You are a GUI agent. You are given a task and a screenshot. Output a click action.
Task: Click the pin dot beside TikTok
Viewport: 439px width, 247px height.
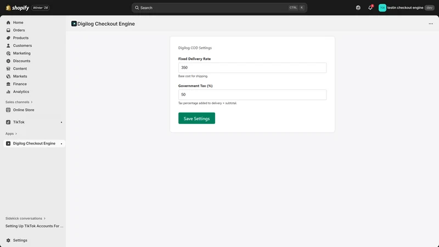pyautogui.click(x=61, y=122)
